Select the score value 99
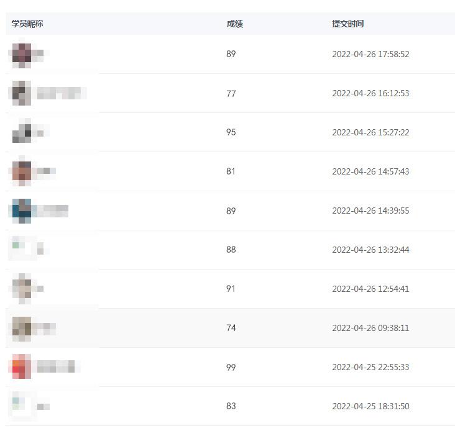The width and height of the screenshot is (455, 431). click(231, 367)
